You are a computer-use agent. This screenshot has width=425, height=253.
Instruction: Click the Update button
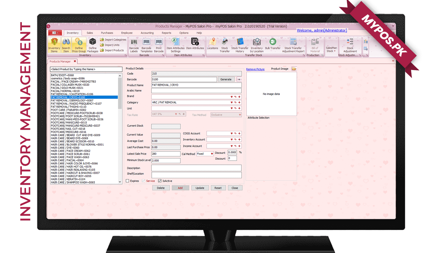200,188
